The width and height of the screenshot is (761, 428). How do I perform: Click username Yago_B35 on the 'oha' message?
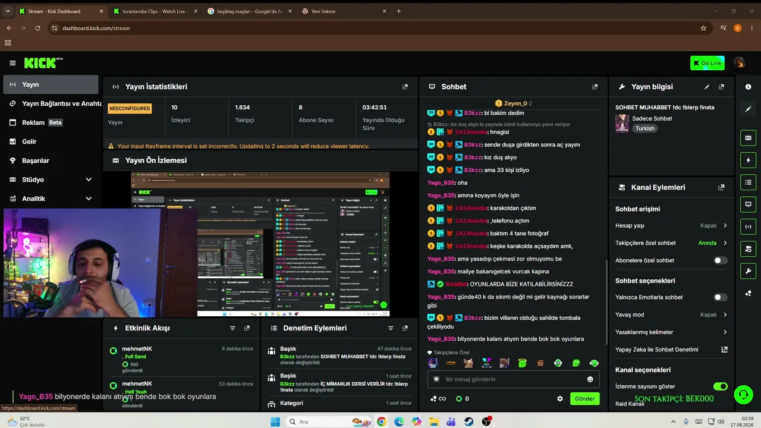[x=441, y=183]
